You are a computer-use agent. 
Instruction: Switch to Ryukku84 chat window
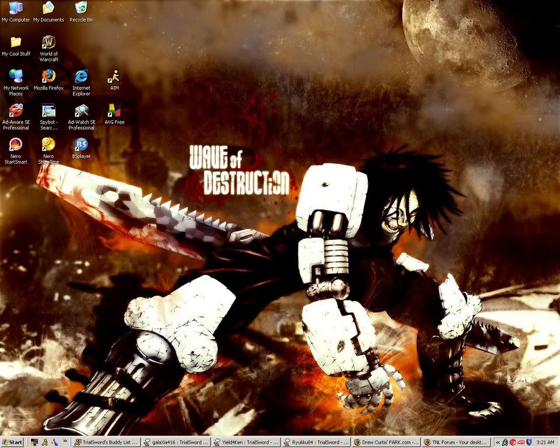point(316,442)
